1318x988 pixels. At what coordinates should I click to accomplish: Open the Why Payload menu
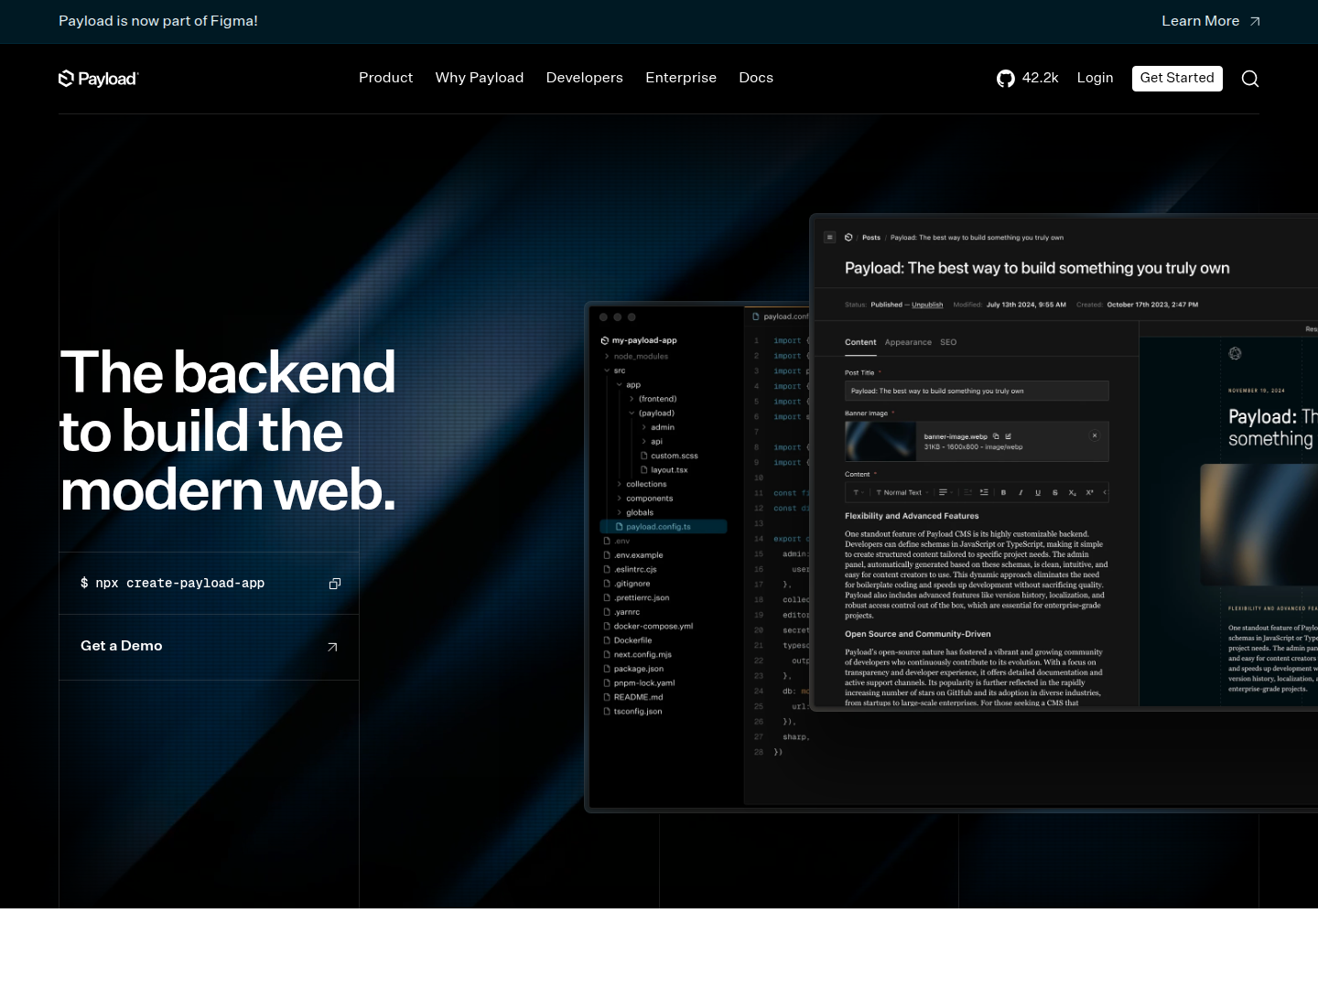pos(480,78)
